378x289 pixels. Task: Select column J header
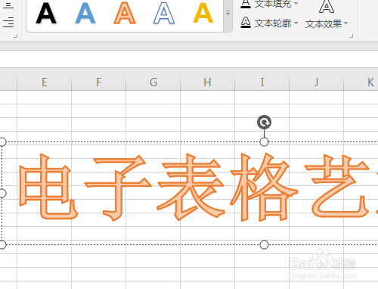pos(317,82)
